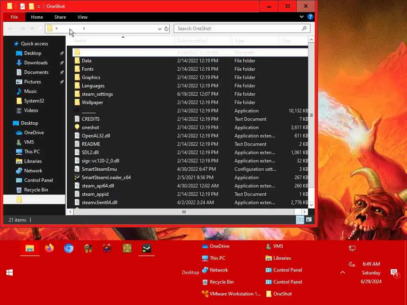The image size is (407, 305).
Task: Select Music in the navigation pane
Action: pyautogui.click(x=30, y=91)
